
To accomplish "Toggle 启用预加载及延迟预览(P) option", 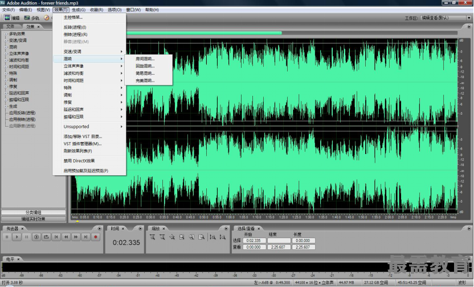I will (x=89, y=171).
